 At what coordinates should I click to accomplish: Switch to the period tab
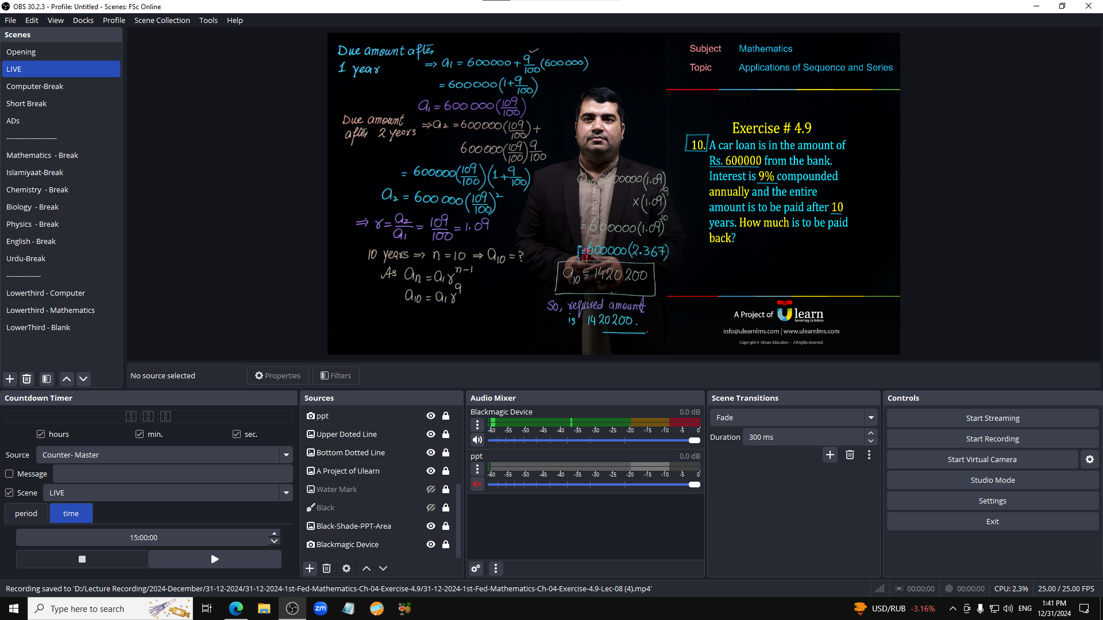click(26, 513)
